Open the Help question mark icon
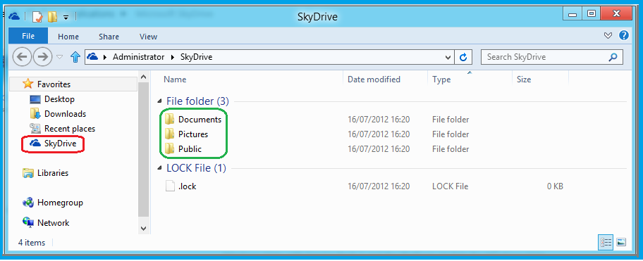643x261 pixels. point(624,36)
